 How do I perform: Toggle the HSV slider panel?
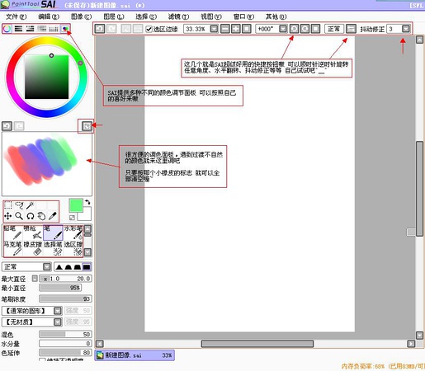[x=31, y=29]
